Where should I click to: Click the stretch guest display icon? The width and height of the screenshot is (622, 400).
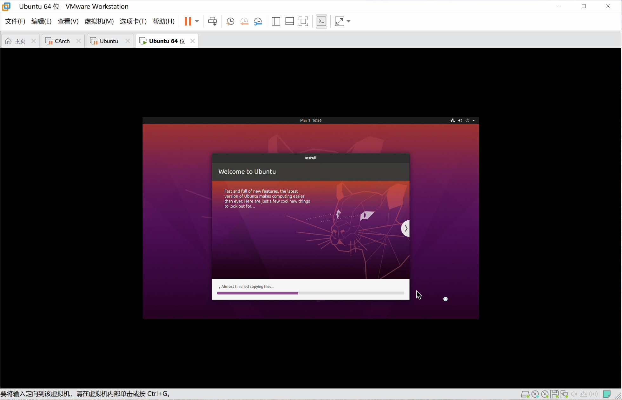pyautogui.click(x=340, y=21)
